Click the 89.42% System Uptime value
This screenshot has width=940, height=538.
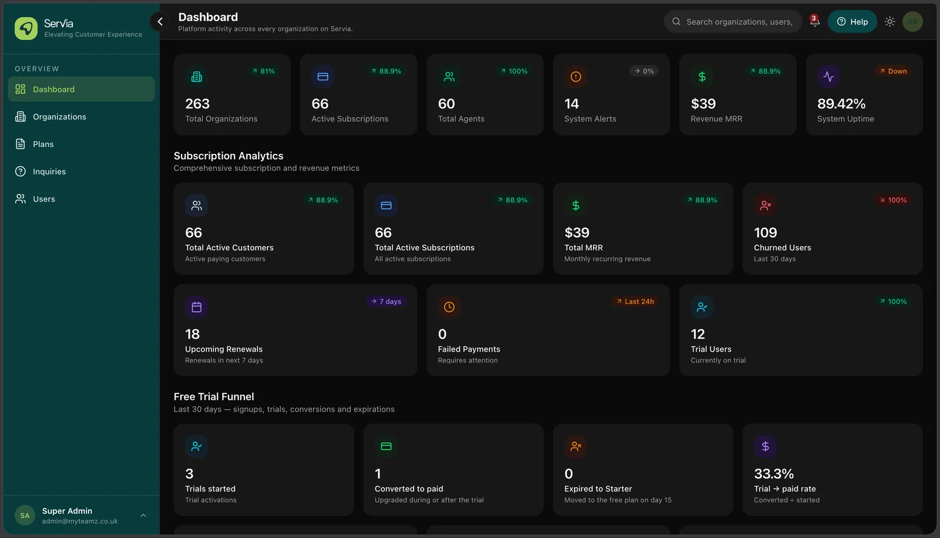point(841,104)
